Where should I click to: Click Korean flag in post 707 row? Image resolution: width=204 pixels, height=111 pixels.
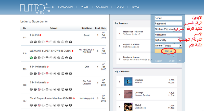[55, 105]
